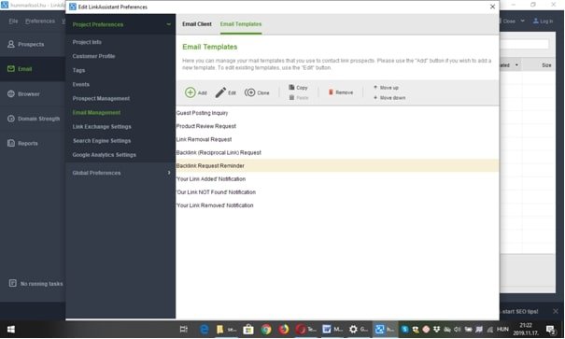Open Email Management preferences

pyautogui.click(x=96, y=112)
